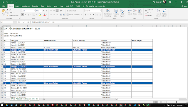188x107 pixels.
Task: Apply the Fill Color bucket icon
Action: 40,15
